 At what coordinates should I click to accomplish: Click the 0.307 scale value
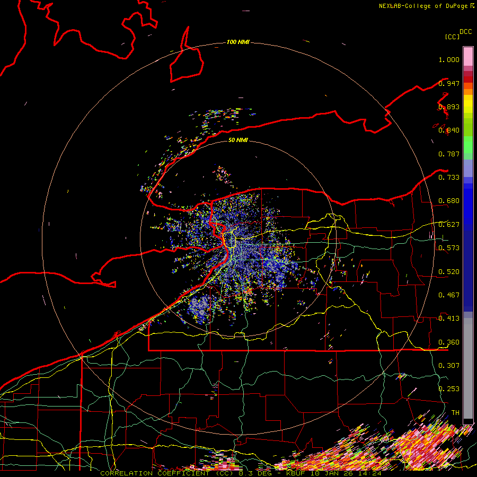pyautogui.click(x=449, y=366)
